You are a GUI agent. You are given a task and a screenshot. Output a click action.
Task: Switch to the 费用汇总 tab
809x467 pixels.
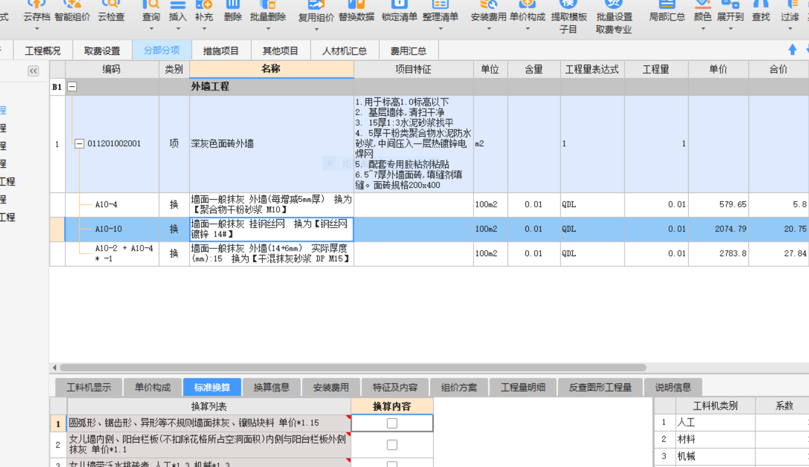[x=409, y=51]
